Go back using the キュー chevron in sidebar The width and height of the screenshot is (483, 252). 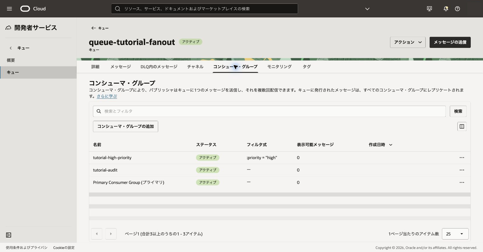(11, 48)
